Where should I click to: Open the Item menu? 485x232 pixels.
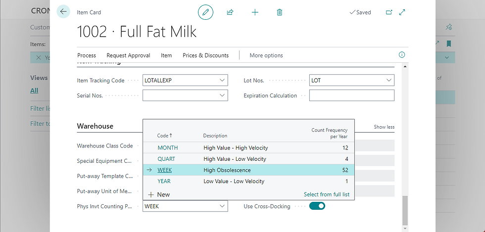(x=166, y=55)
